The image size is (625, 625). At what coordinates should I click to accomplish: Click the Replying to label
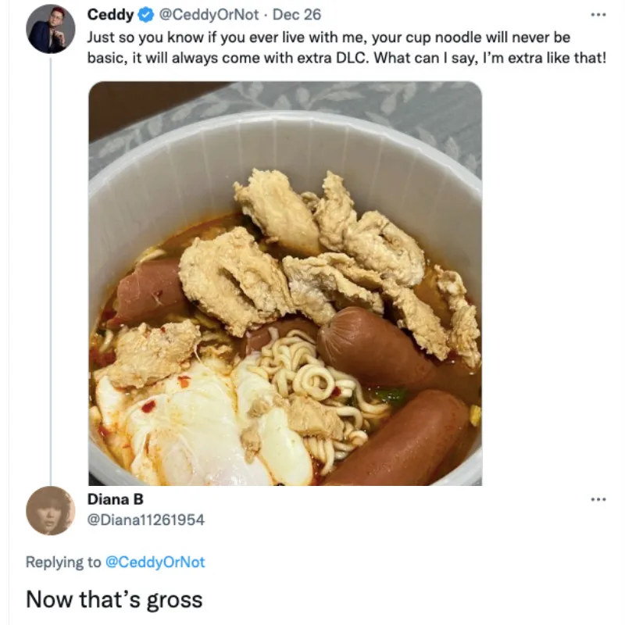pyautogui.click(x=63, y=562)
